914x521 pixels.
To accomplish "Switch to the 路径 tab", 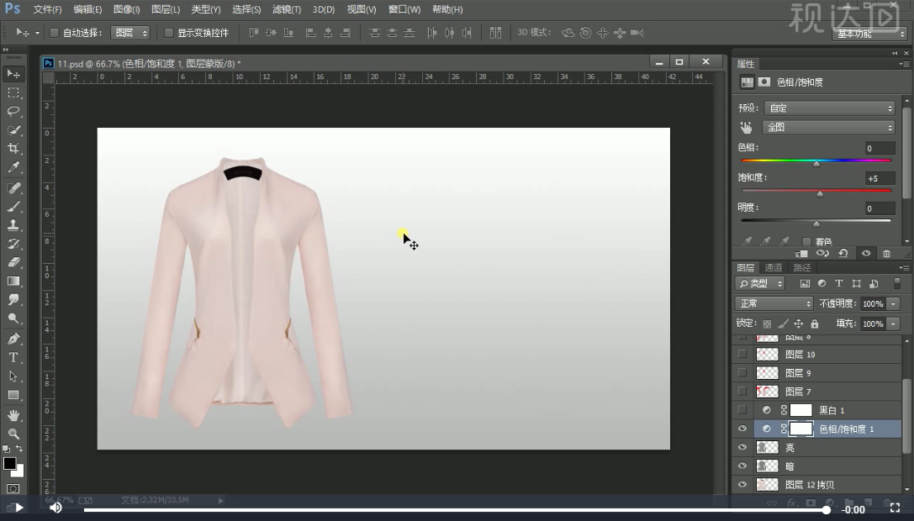I will pyautogui.click(x=802, y=267).
